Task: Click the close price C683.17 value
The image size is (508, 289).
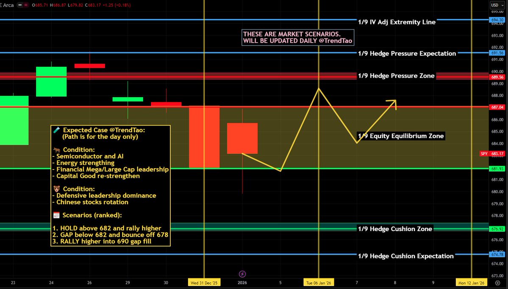Action: [x=93, y=5]
